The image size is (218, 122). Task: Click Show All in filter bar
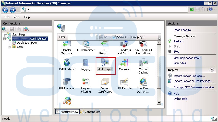pyautogui.click(x=120, y=37)
